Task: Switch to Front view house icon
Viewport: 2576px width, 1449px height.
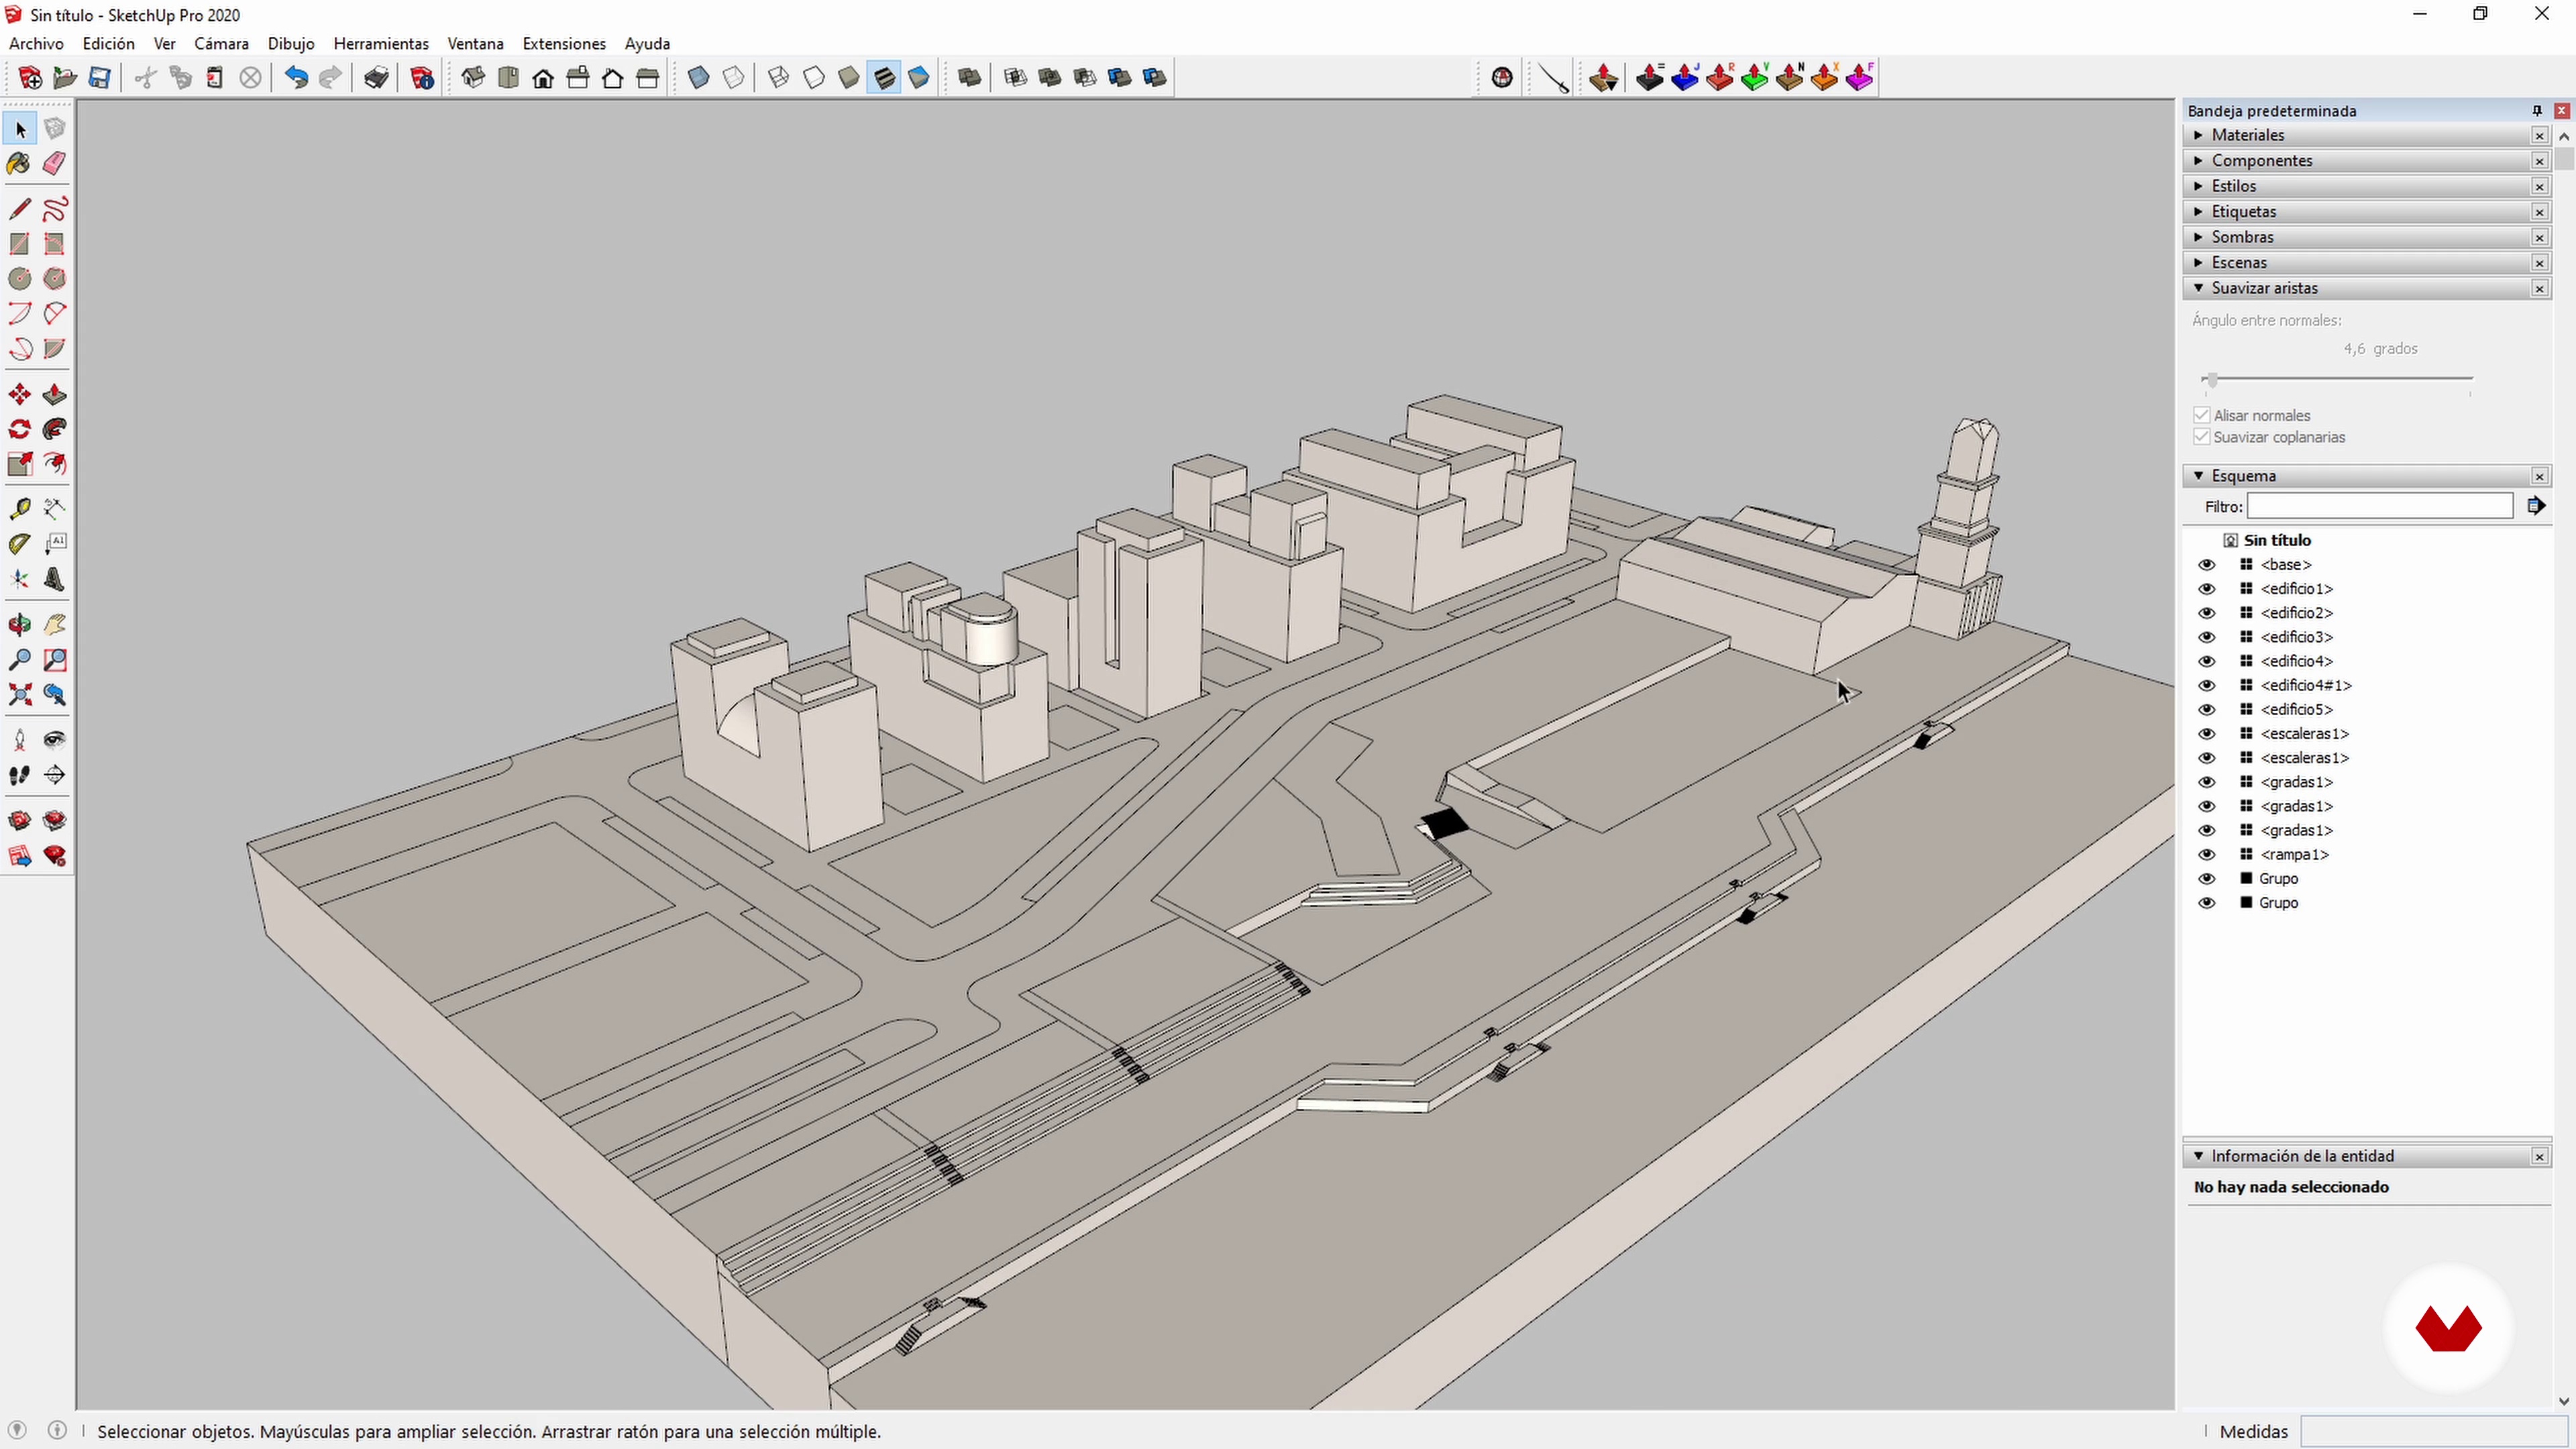Action: click(x=543, y=77)
